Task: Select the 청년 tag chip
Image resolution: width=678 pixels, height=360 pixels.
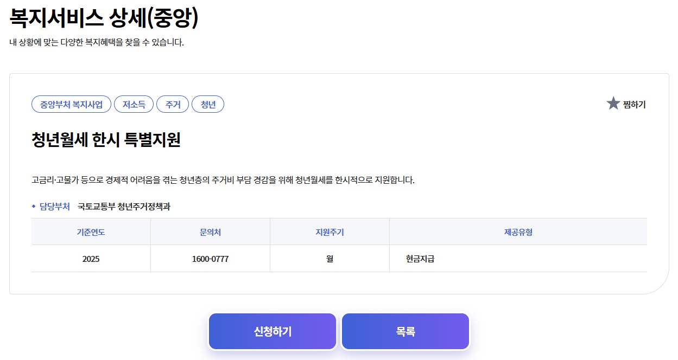Action: click(208, 104)
